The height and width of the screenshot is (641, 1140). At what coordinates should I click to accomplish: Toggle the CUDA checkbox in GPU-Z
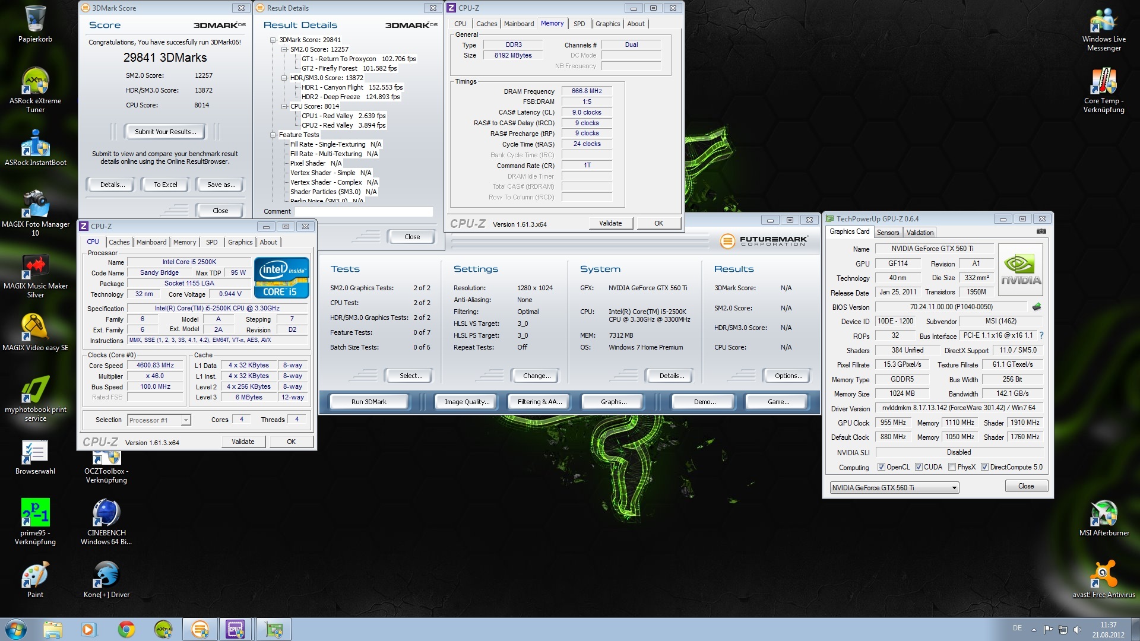919,467
